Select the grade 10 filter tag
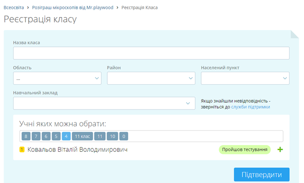This screenshot has width=304, height=183. tap(113, 136)
